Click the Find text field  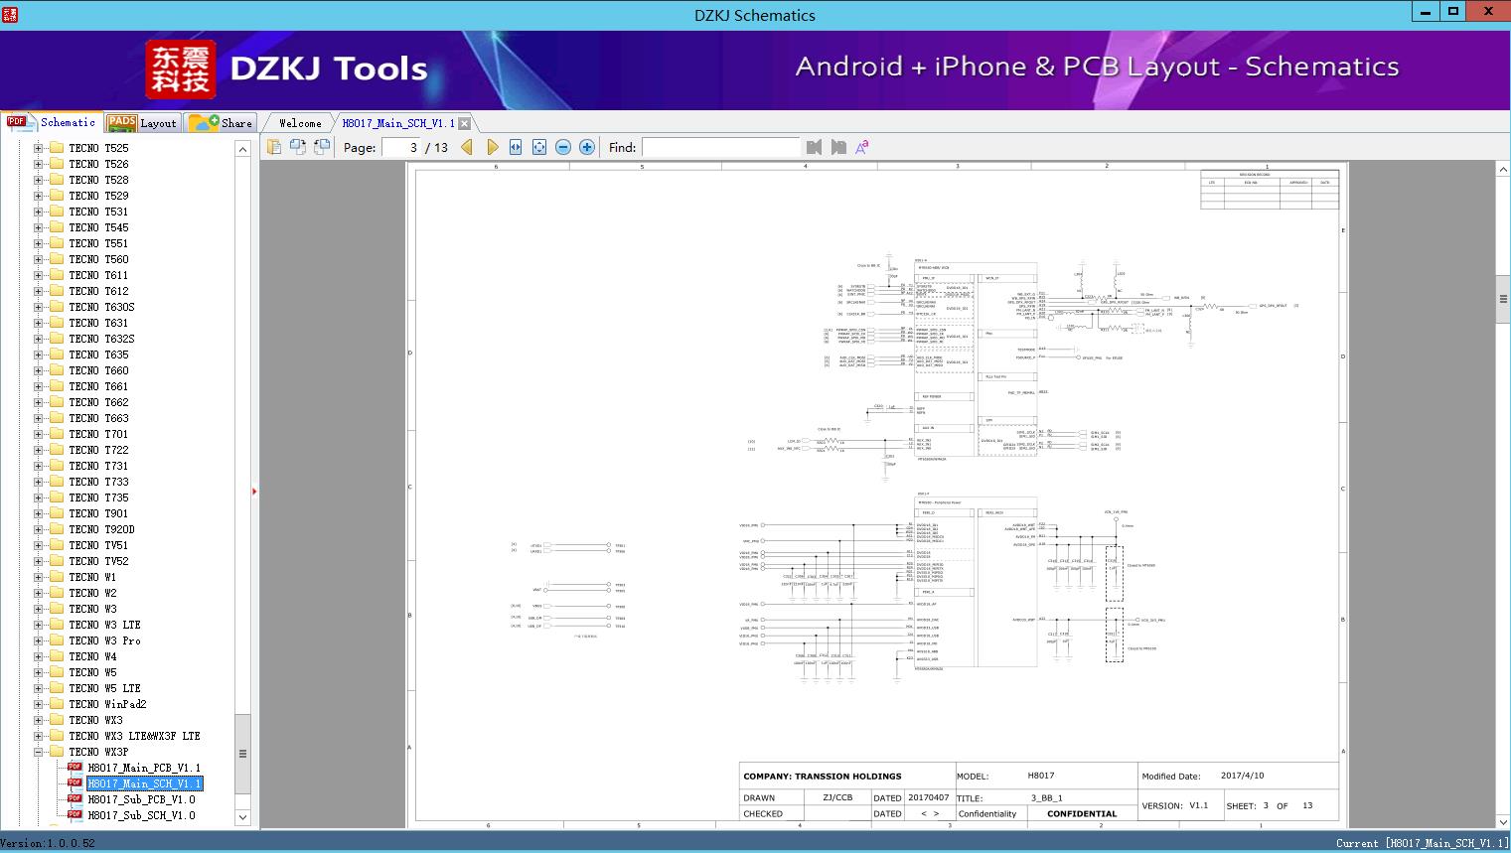[x=720, y=147]
